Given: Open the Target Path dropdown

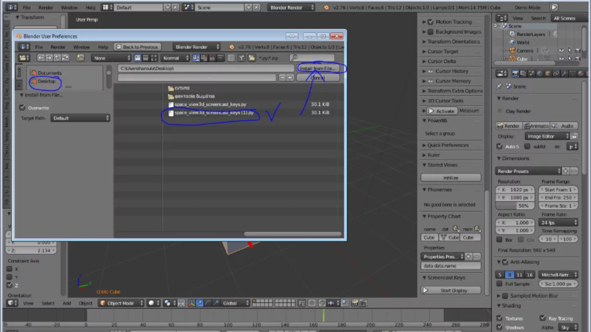Looking at the screenshot, I should (80, 118).
